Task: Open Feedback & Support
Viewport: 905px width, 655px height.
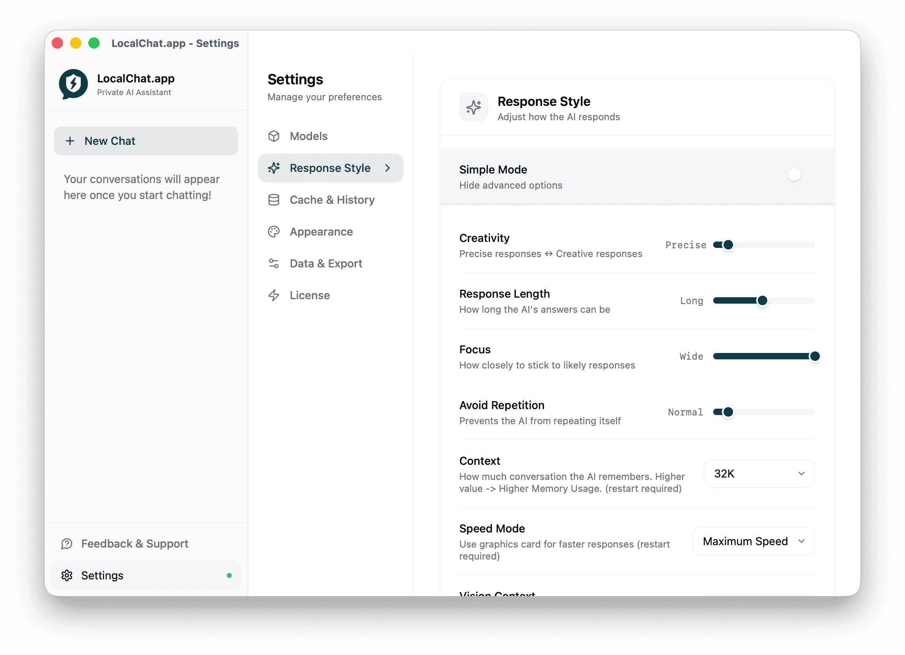Action: coord(135,544)
